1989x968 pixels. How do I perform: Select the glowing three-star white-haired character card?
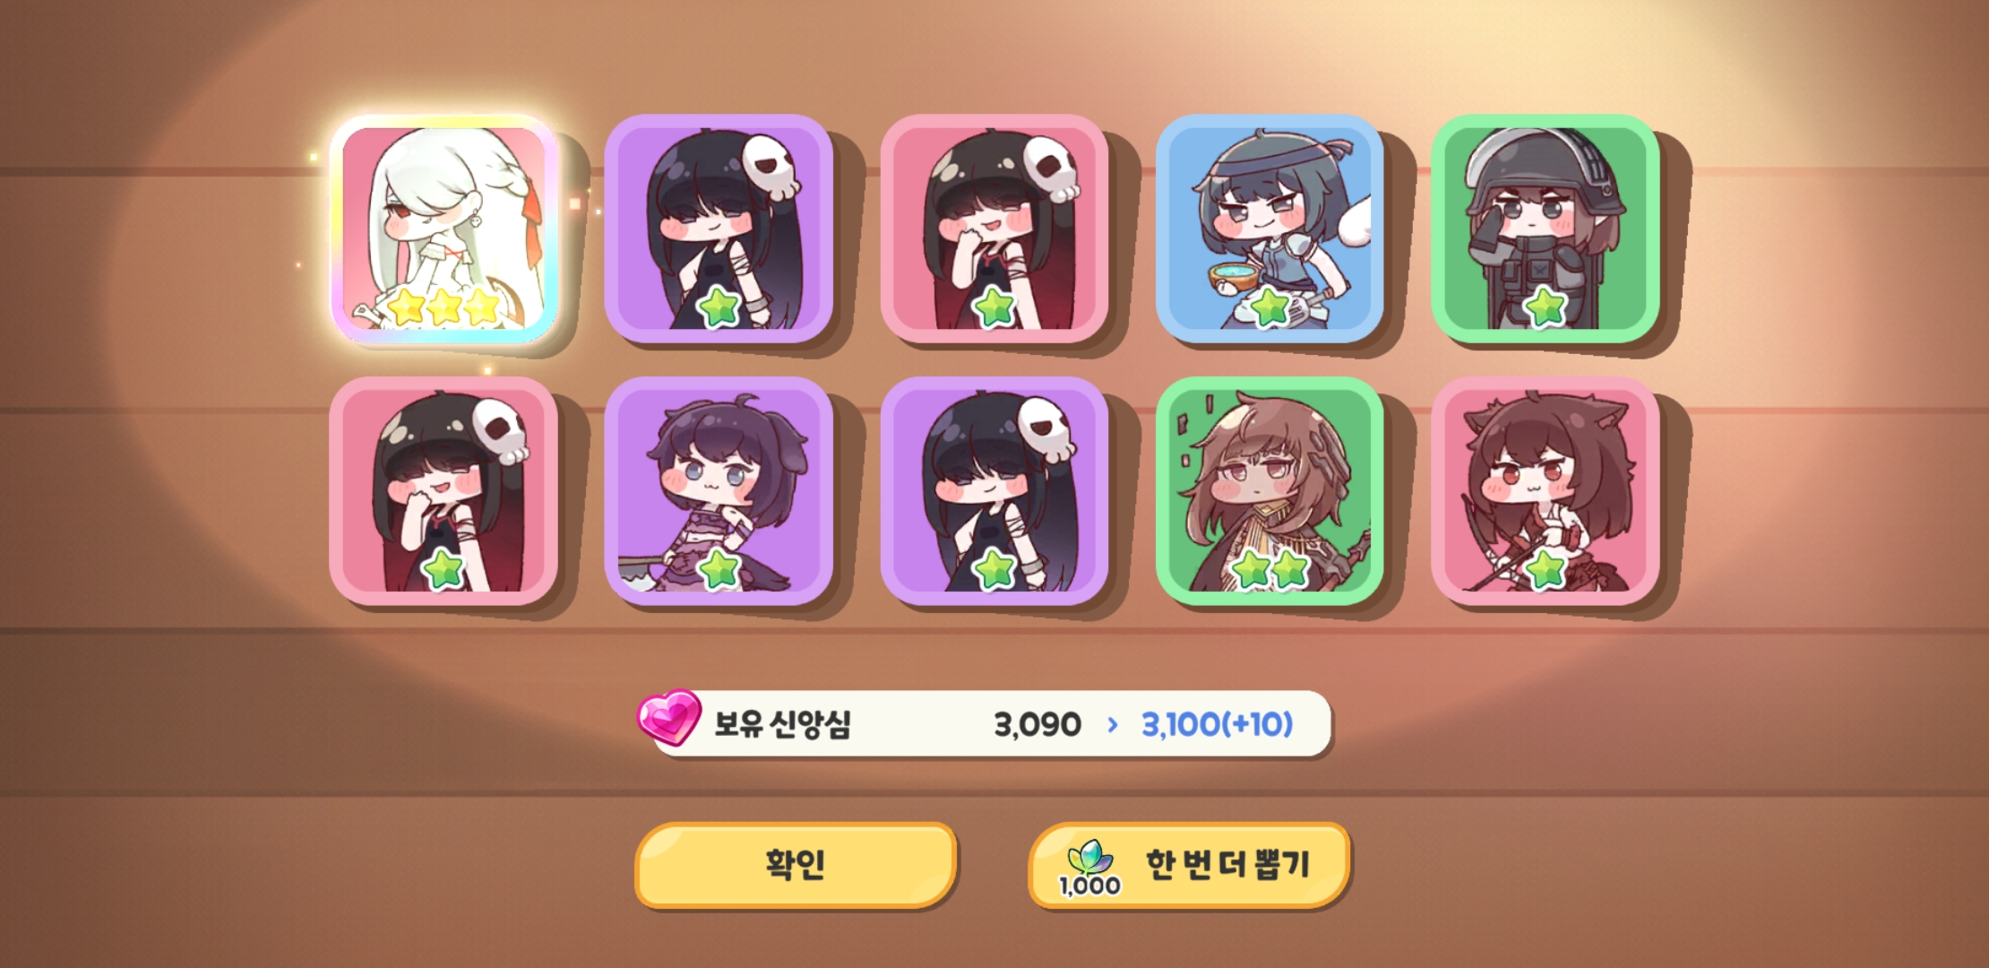[x=443, y=229]
